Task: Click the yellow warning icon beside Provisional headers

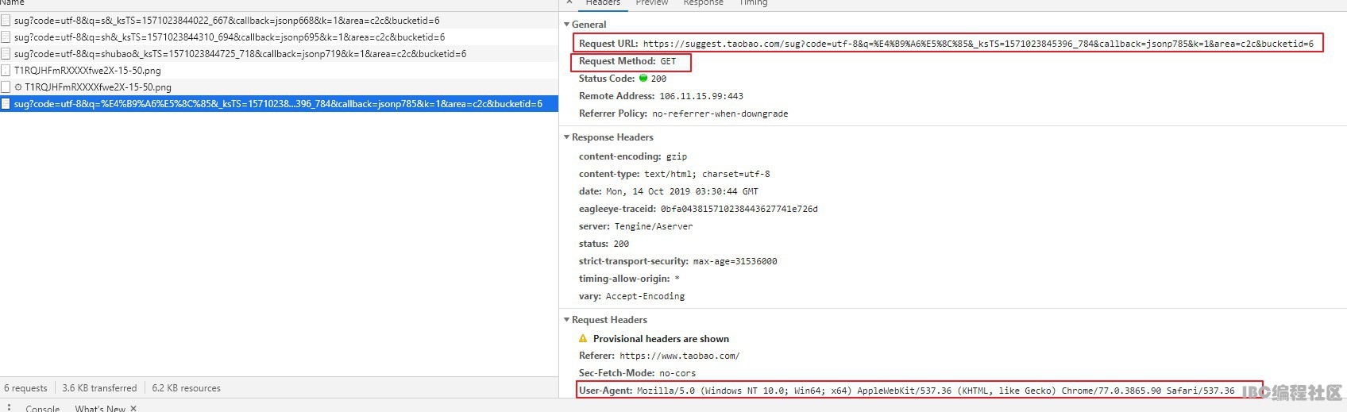Action: [x=583, y=339]
